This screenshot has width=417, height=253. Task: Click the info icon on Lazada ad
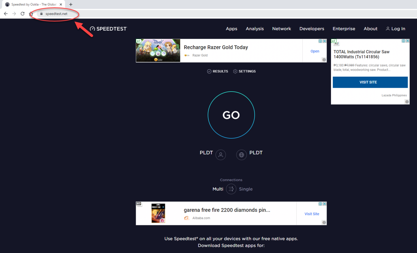click(x=407, y=102)
